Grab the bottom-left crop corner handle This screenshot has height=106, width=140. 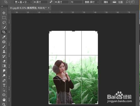point(50,103)
